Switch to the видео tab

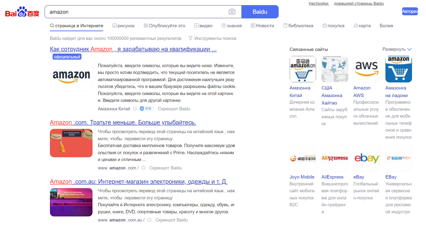(x=203, y=26)
